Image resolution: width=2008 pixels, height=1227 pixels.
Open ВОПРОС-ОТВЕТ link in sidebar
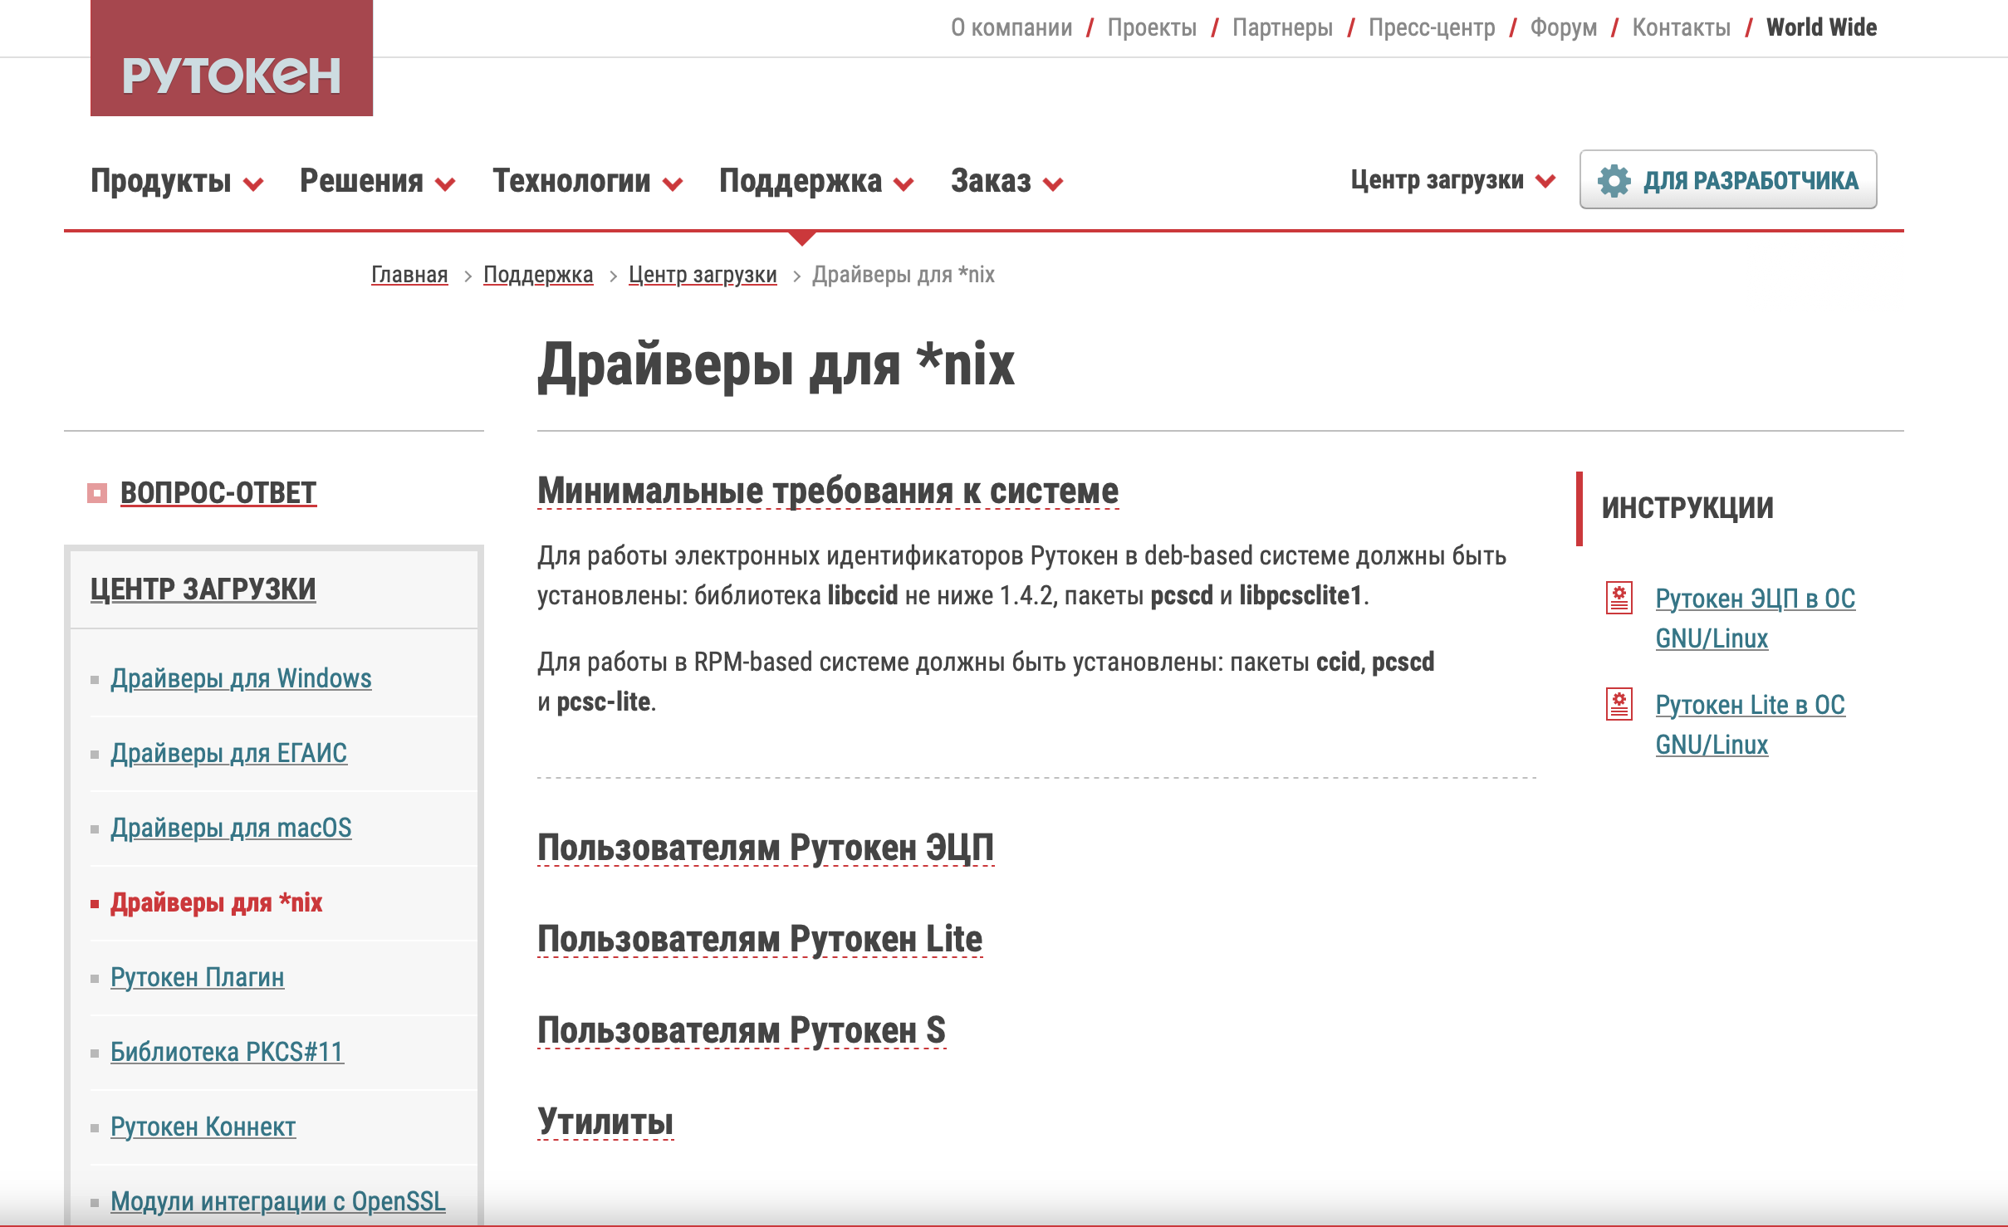click(218, 493)
